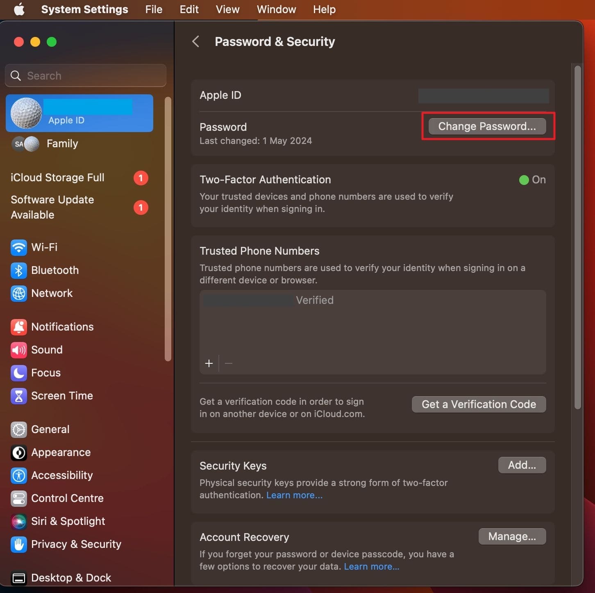This screenshot has width=595, height=593.
Task: Click the Control Centre icon
Action: tap(19, 498)
